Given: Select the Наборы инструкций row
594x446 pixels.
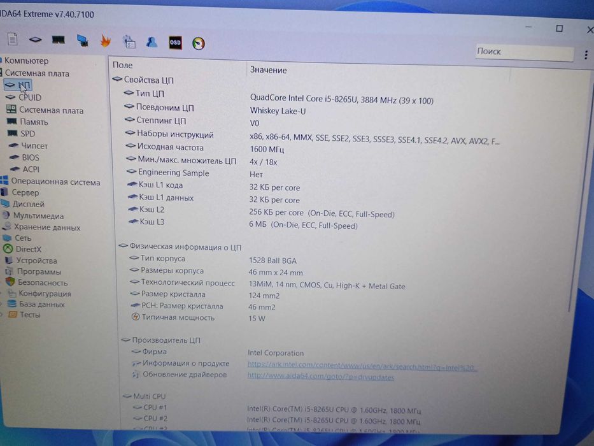Looking at the screenshot, I should coord(313,137).
